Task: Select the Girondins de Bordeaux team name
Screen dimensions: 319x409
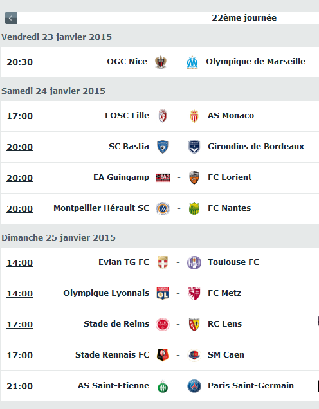Action: 256,147
